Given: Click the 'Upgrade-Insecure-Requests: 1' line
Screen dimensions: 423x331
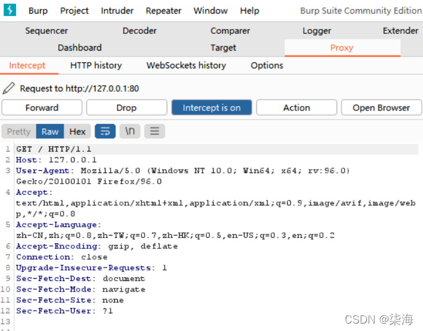Looking at the screenshot, I should (x=91, y=268).
